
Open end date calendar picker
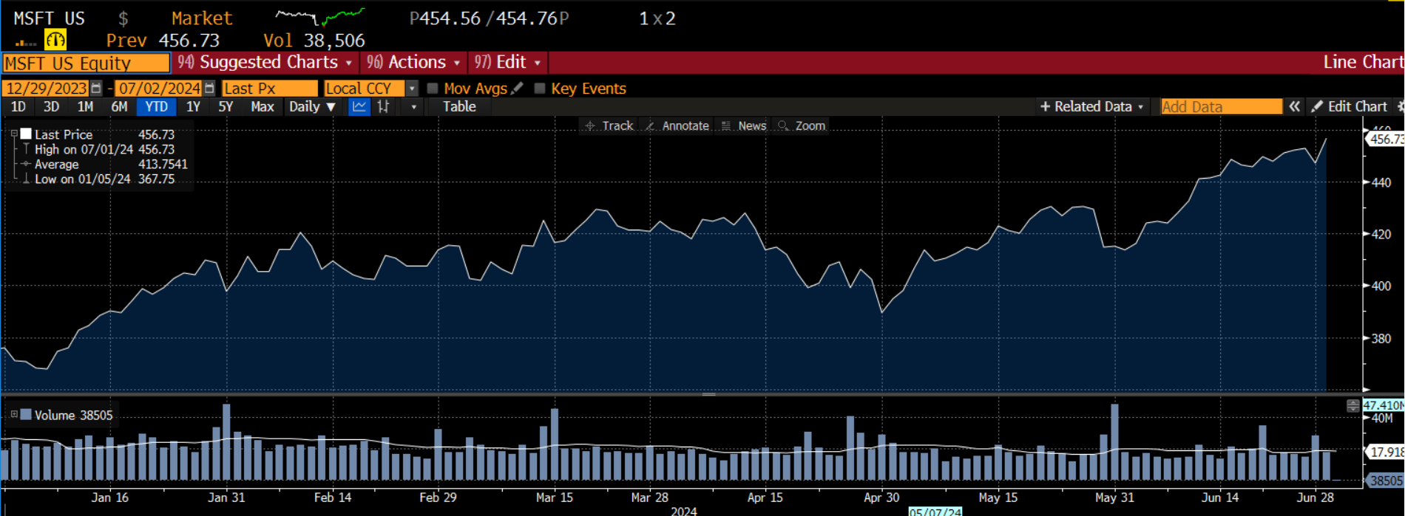point(209,89)
